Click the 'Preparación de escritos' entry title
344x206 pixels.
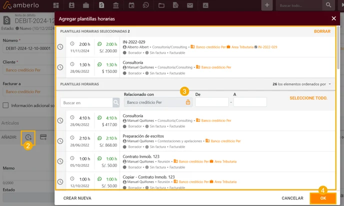coord(143,136)
